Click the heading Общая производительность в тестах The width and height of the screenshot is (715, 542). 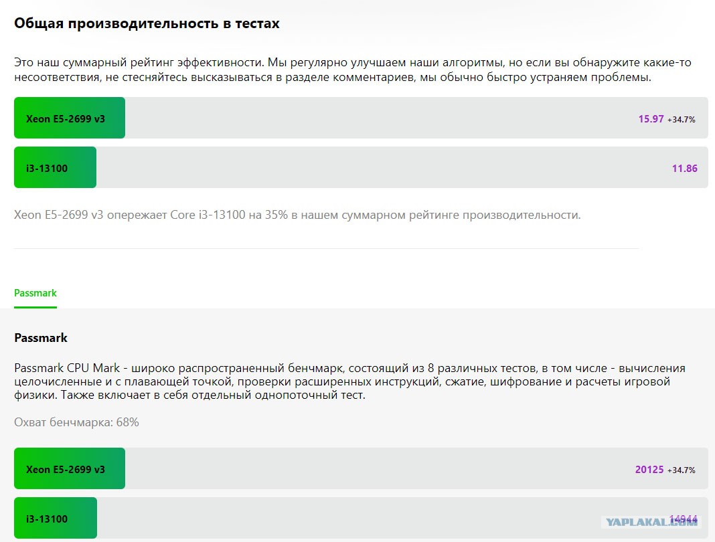(147, 23)
